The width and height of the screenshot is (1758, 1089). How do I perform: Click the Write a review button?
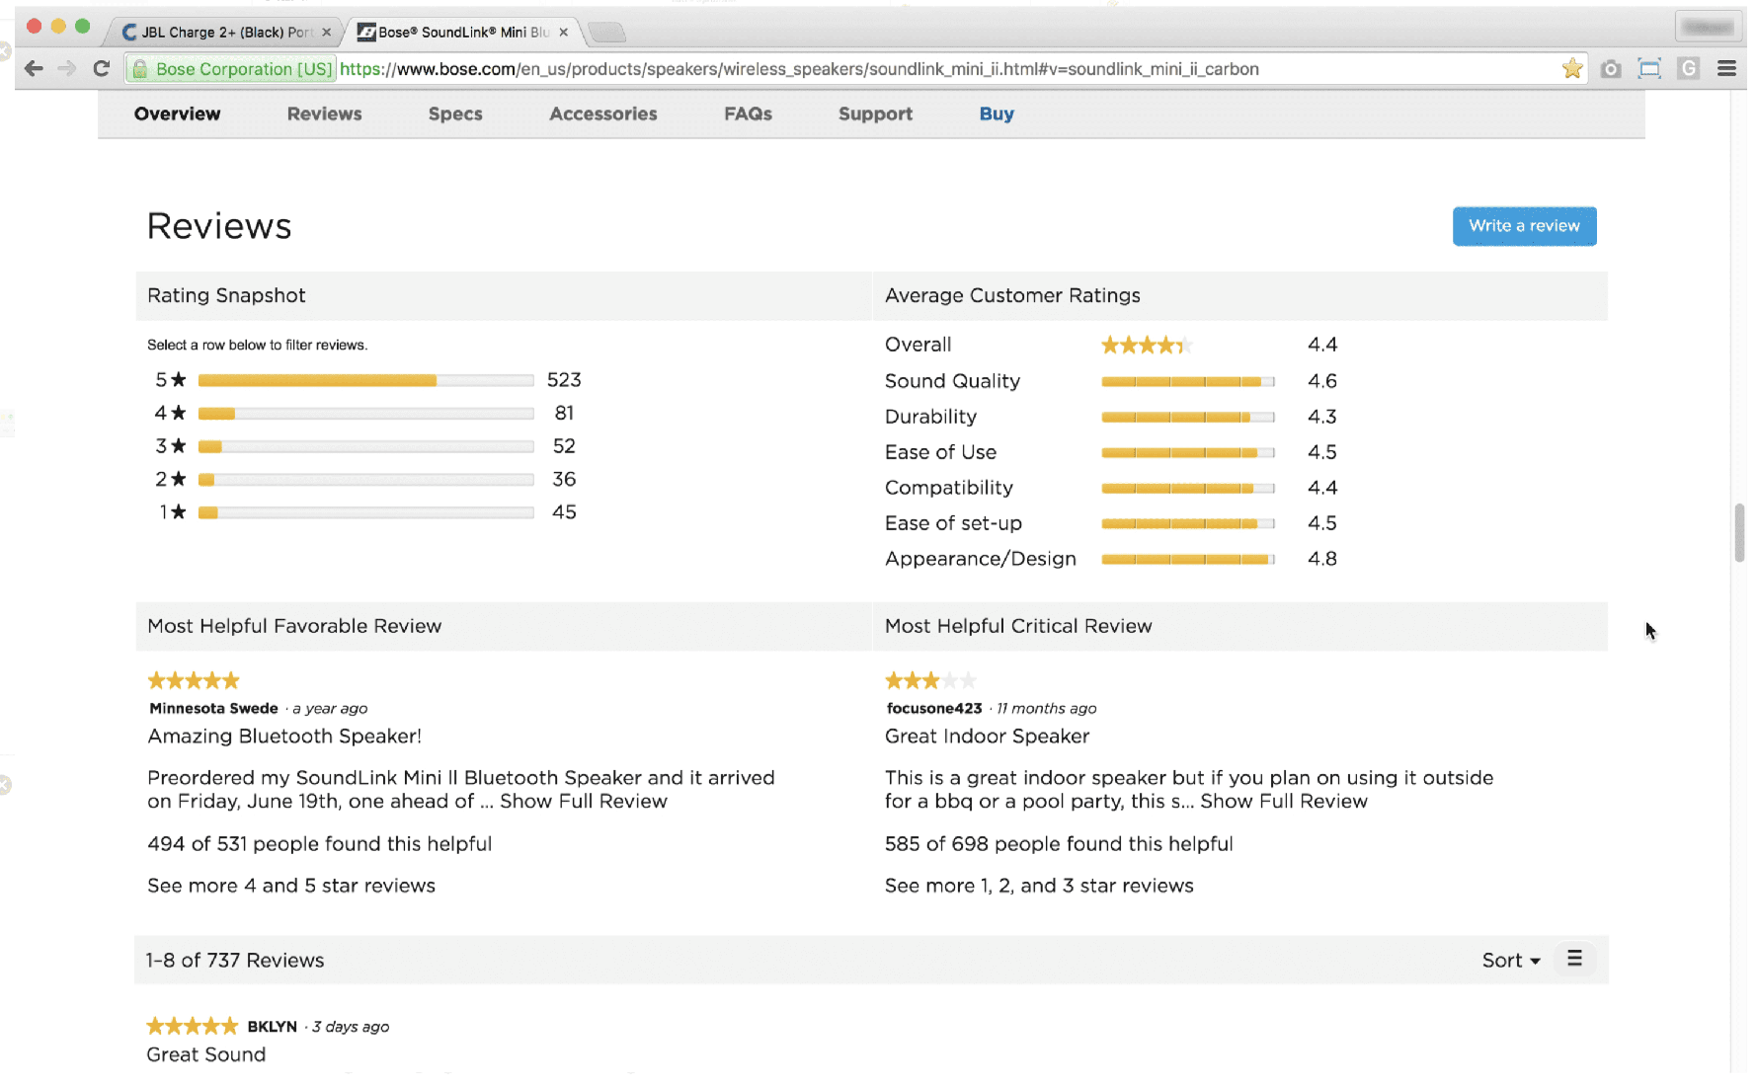[1524, 226]
